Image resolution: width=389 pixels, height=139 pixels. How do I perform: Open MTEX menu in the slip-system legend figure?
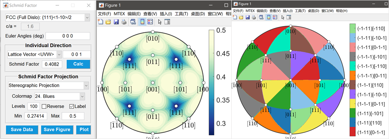(250, 11)
